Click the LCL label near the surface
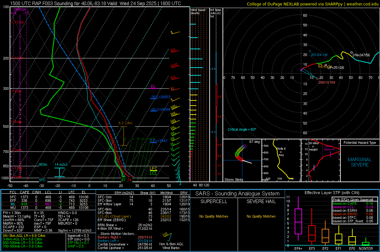Viewport: 380px width, 252px height. 153,173
